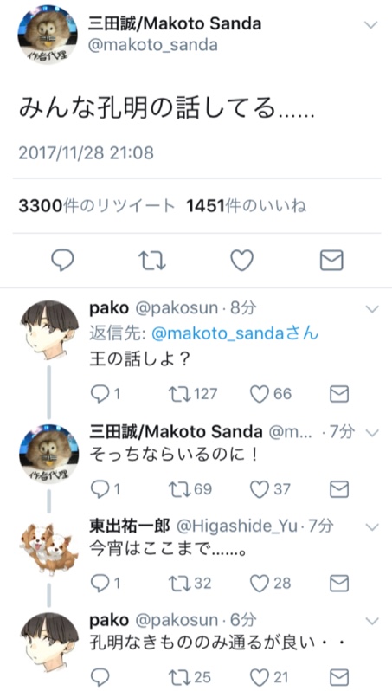The height and width of the screenshot is (691, 392).
Task: Open options chevron on 東出祐一郎's tweet
Action: point(372,527)
